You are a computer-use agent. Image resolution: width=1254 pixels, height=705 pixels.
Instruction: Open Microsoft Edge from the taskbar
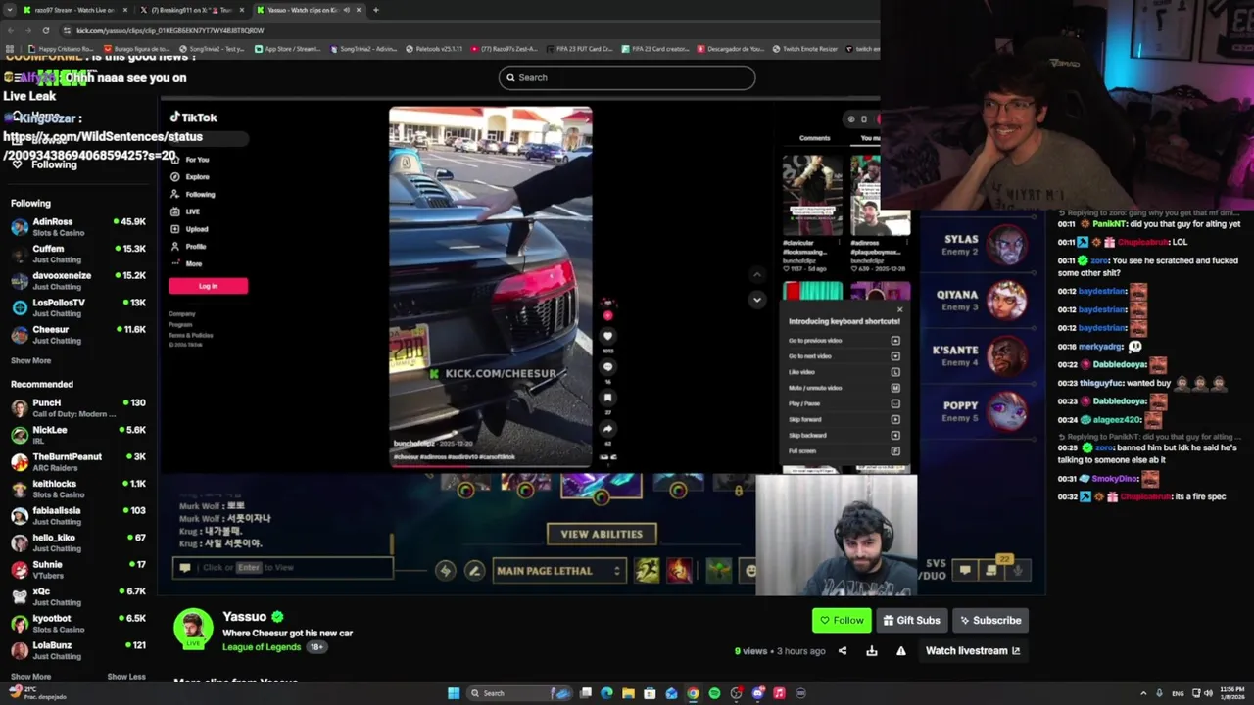tap(606, 693)
